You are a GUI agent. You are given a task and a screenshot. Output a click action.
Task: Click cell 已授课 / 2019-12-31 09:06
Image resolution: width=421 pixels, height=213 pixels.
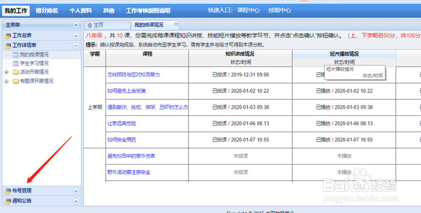240,75
